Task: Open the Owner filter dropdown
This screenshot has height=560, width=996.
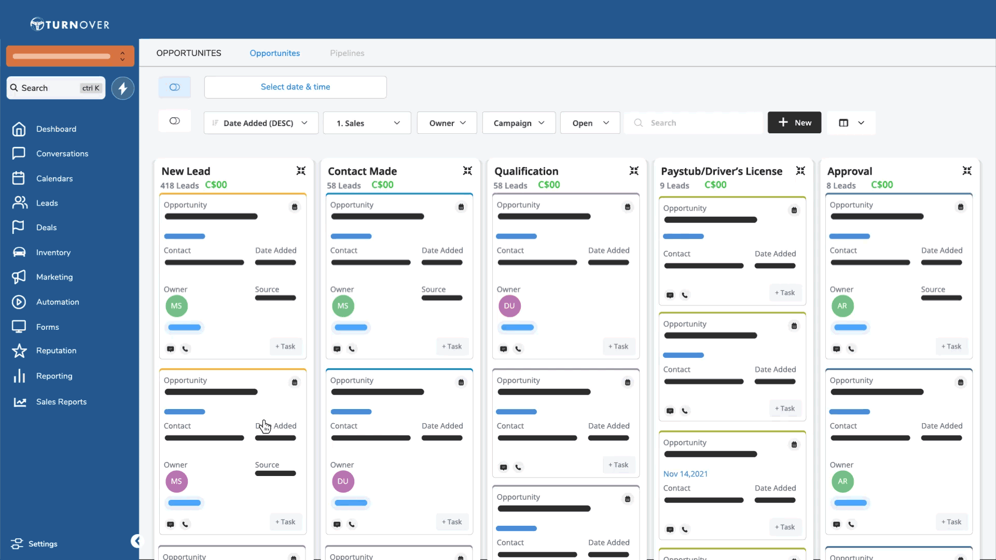Action: tap(447, 123)
